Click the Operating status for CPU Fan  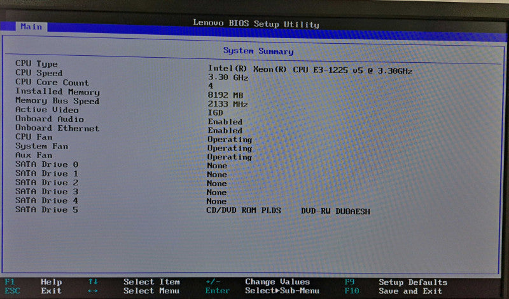point(230,139)
